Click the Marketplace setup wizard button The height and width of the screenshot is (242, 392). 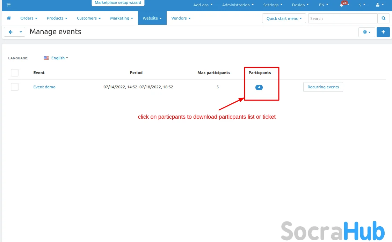point(118,3)
